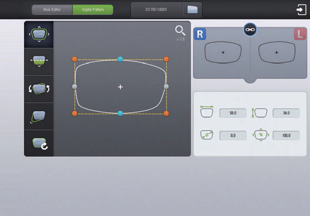Select the skew shape tool
The image size is (310, 216).
39,116
